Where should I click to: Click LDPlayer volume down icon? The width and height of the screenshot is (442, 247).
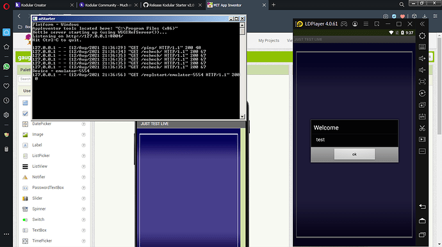coord(422,70)
